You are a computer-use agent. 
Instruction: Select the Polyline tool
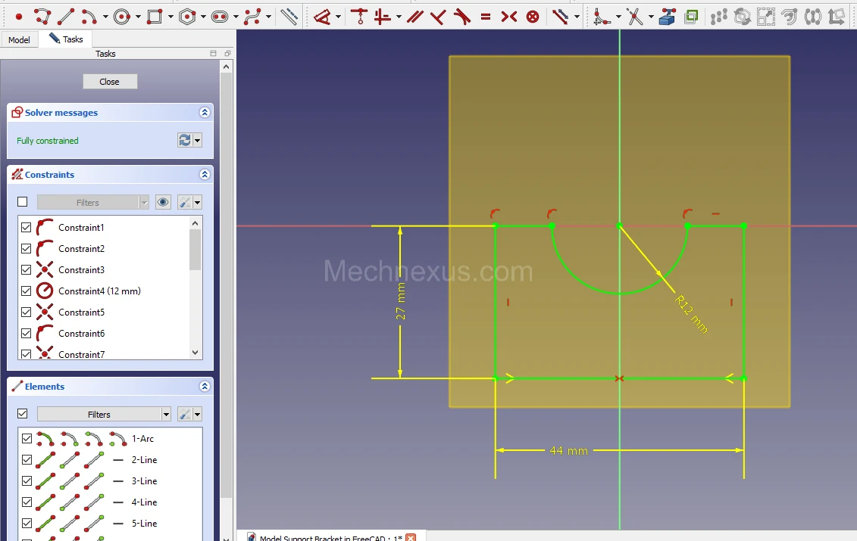tap(42, 16)
